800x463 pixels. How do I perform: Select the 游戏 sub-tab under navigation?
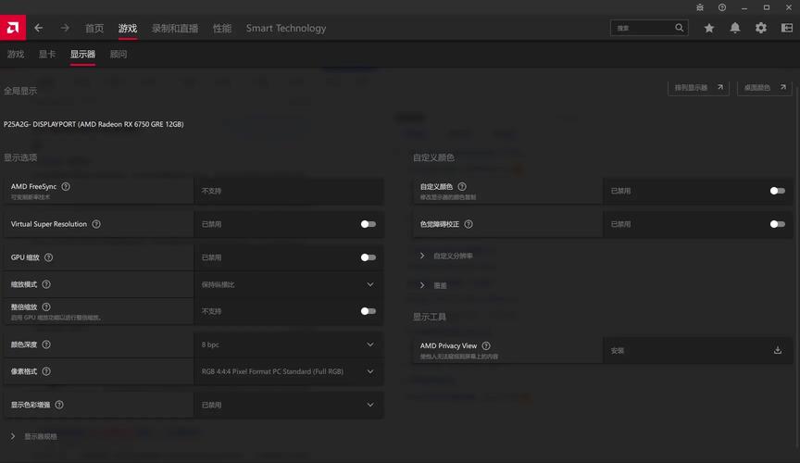pos(16,54)
